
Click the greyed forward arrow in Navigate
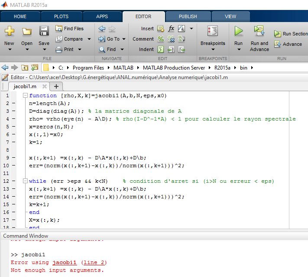click(x=112, y=29)
